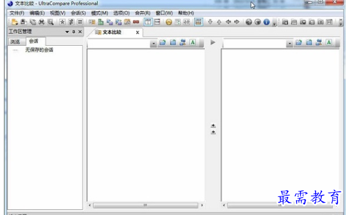Click the open-folder icon in main toolbar
The height and width of the screenshot is (215, 346).
click(15, 22)
